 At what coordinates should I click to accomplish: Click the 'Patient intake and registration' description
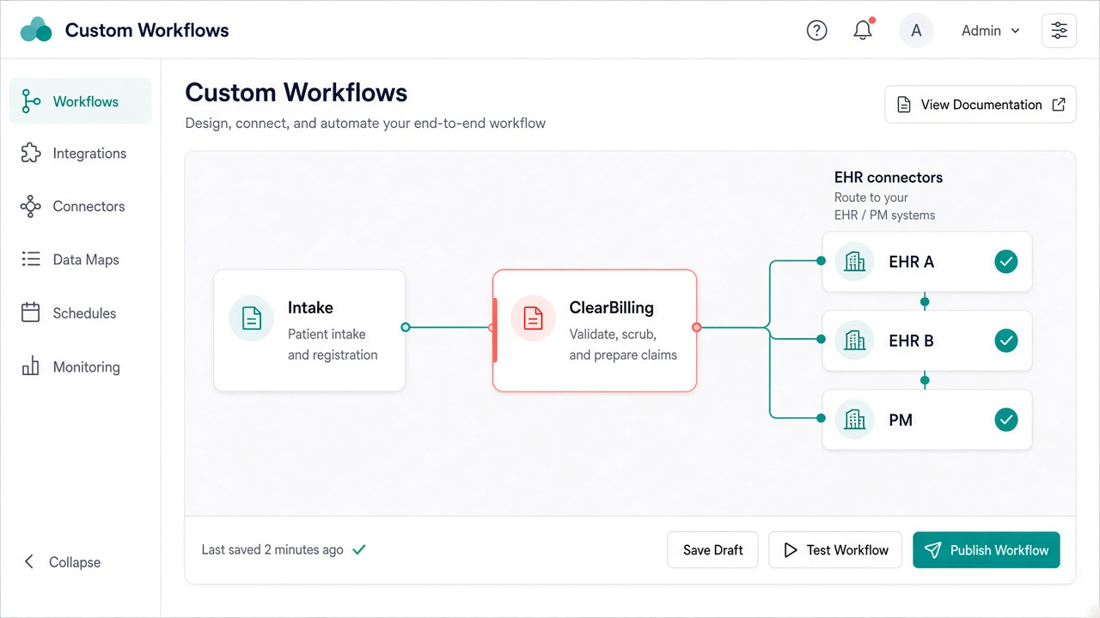pyautogui.click(x=333, y=344)
